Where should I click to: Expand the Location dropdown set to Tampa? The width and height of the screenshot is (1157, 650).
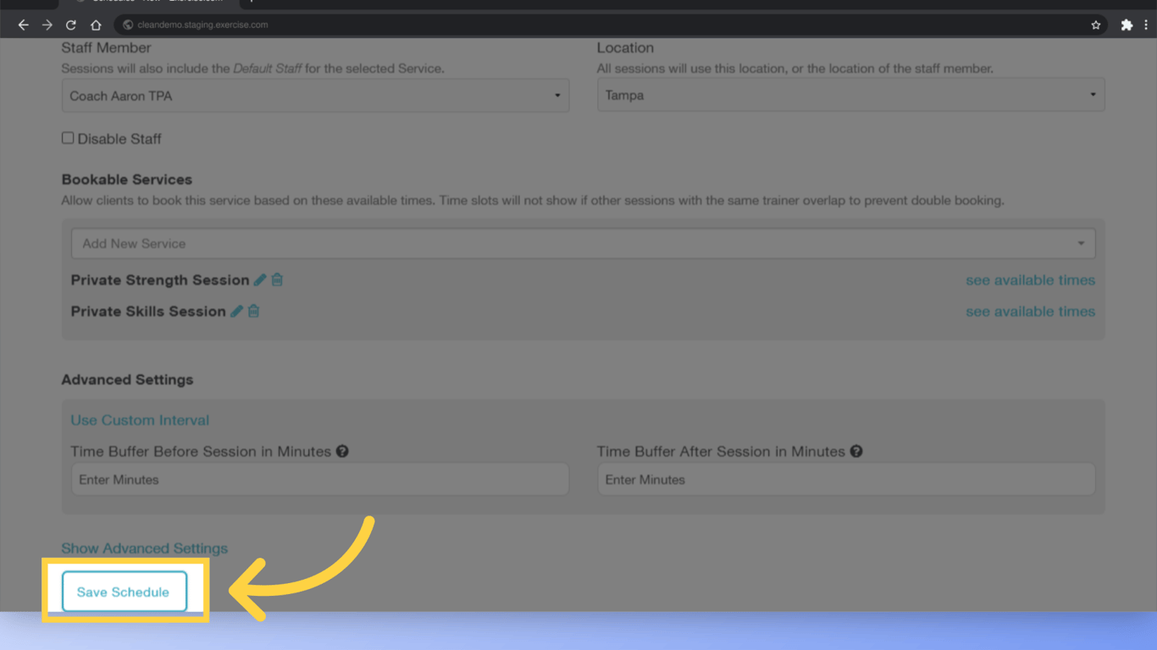[x=1092, y=94]
